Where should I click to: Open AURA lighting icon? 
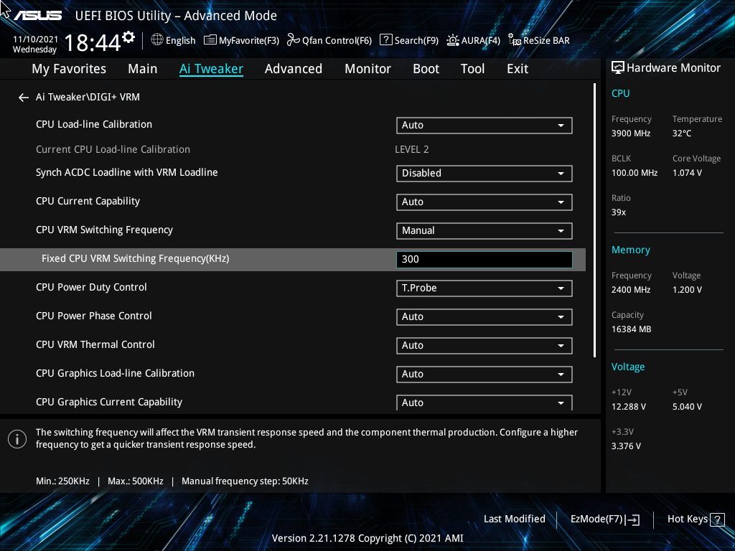(x=453, y=40)
